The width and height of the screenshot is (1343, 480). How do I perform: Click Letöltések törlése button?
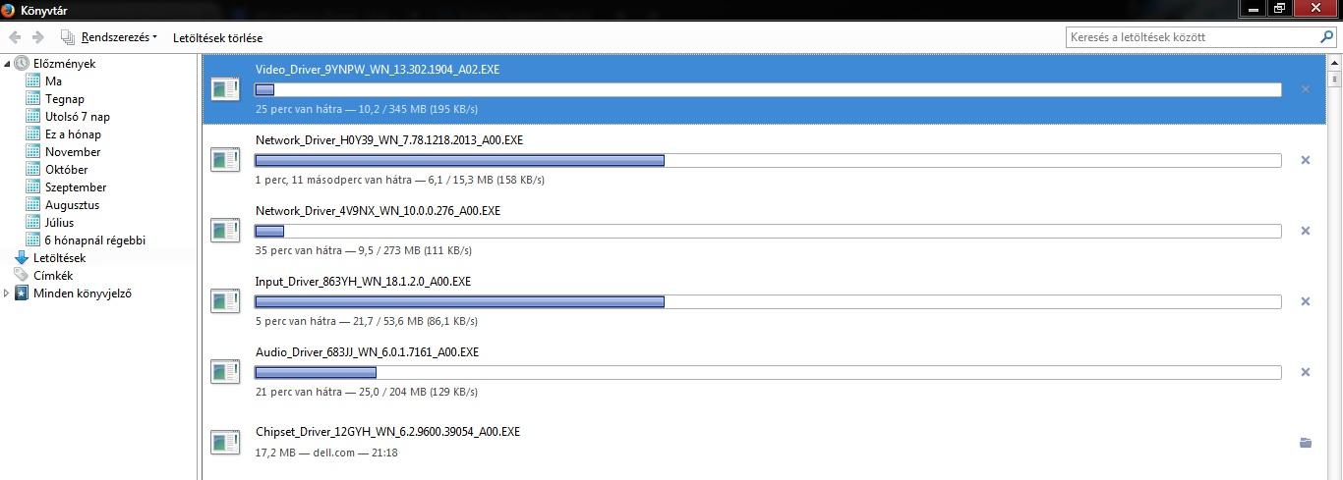tap(217, 37)
